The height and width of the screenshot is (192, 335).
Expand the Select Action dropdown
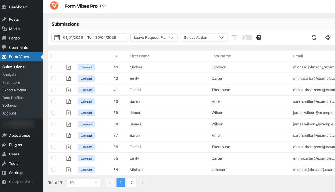point(204,38)
